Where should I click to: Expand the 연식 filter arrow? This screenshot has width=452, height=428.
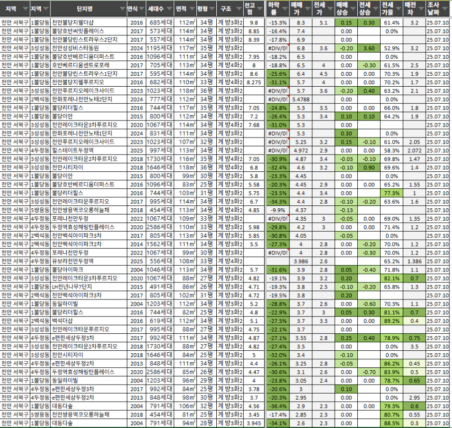pos(141,9)
